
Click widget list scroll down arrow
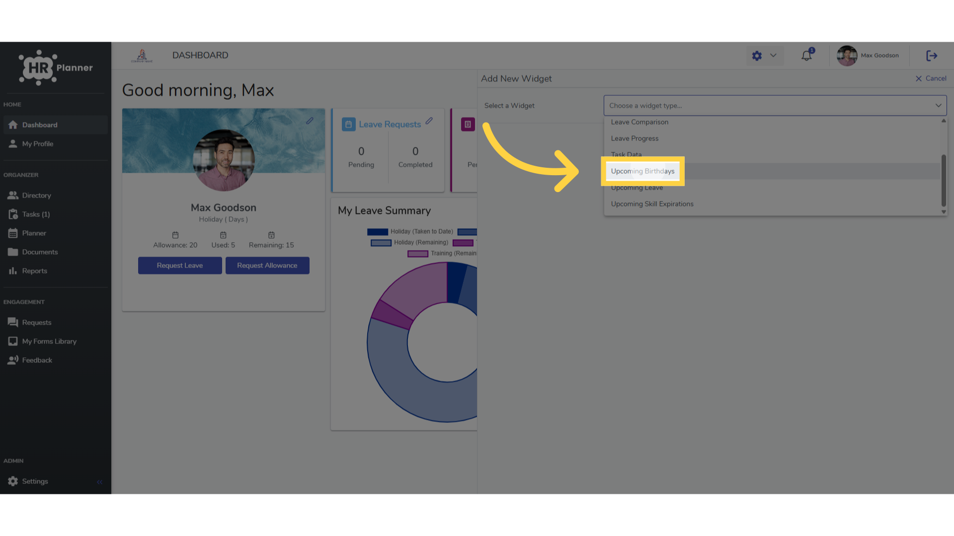tap(944, 212)
